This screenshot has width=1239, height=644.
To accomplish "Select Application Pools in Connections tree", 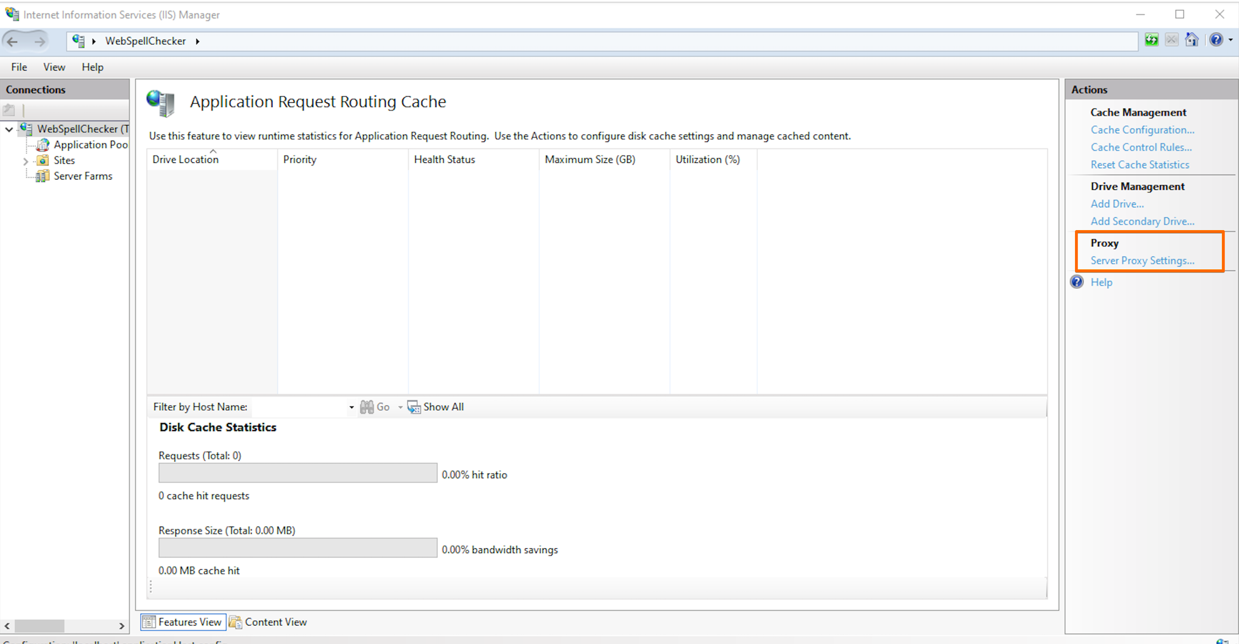I will tap(90, 145).
